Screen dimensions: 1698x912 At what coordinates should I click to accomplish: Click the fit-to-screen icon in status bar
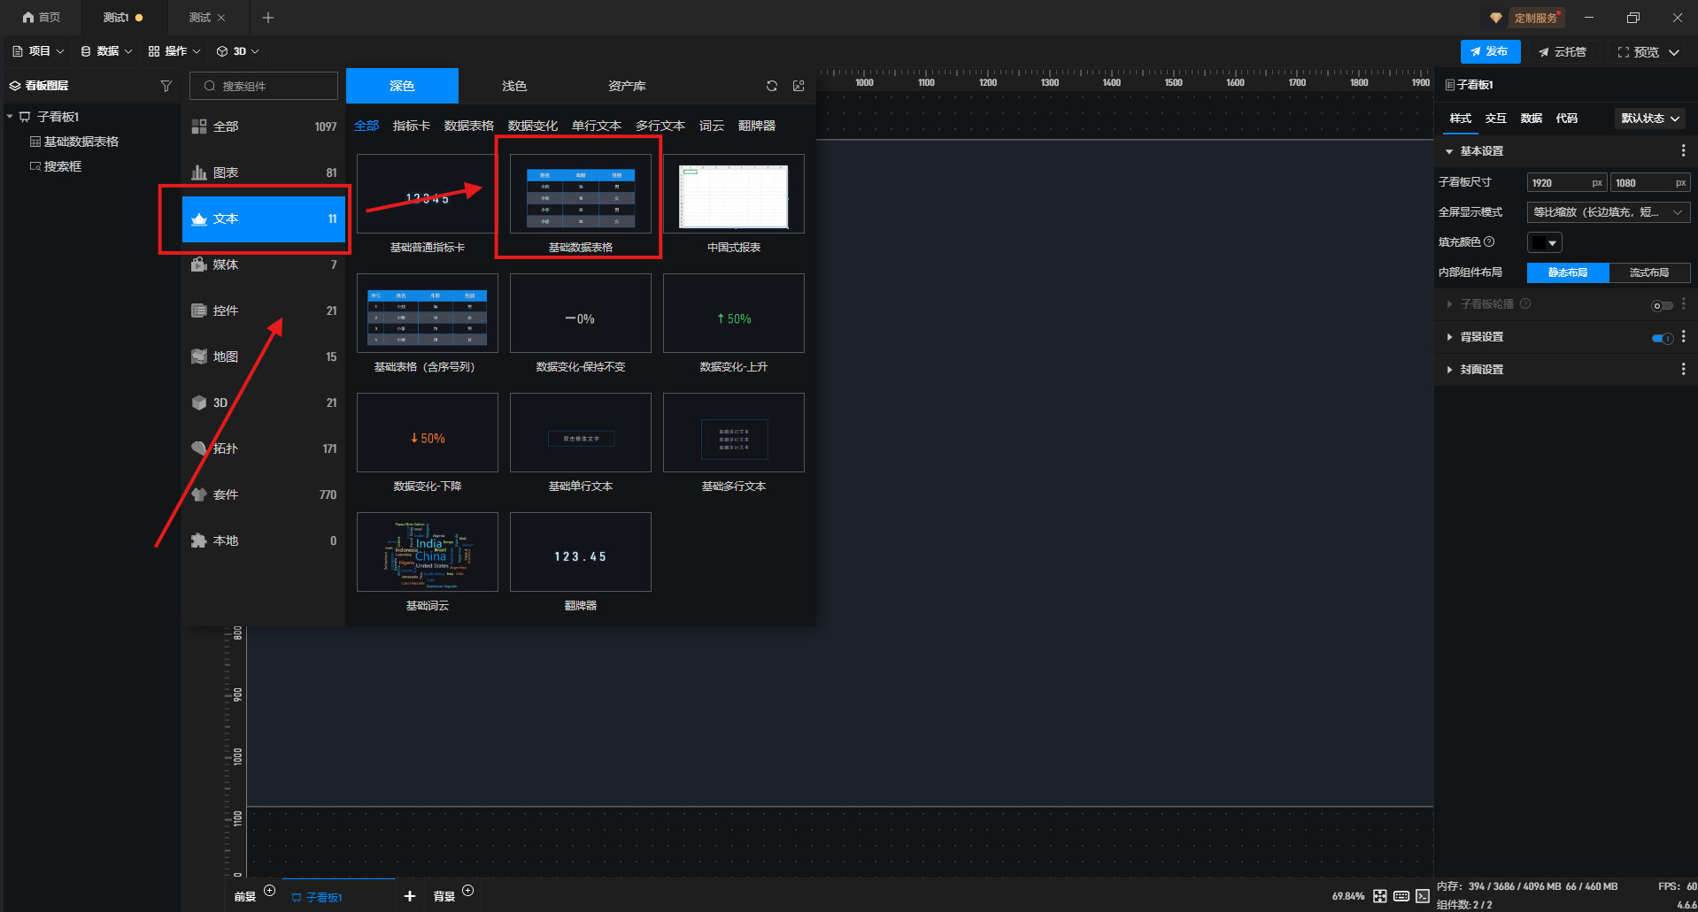[1379, 896]
